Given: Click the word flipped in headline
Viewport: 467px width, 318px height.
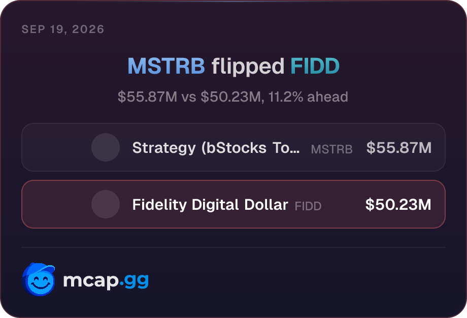Looking at the screenshot, I should (x=248, y=67).
